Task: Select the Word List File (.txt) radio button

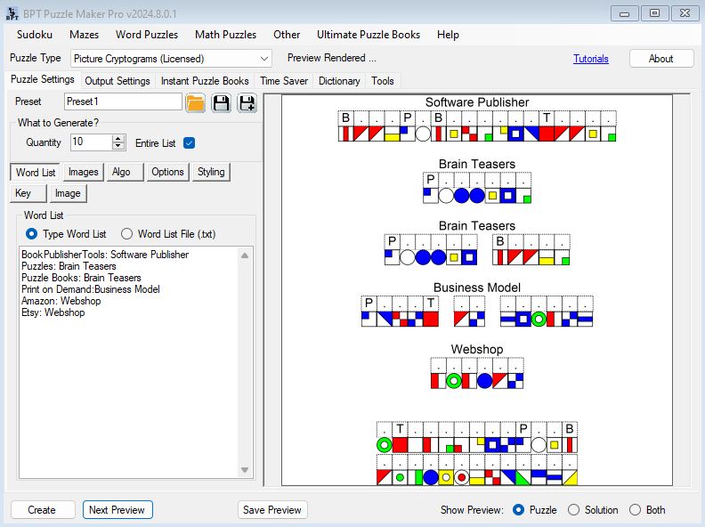Action: point(127,234)
